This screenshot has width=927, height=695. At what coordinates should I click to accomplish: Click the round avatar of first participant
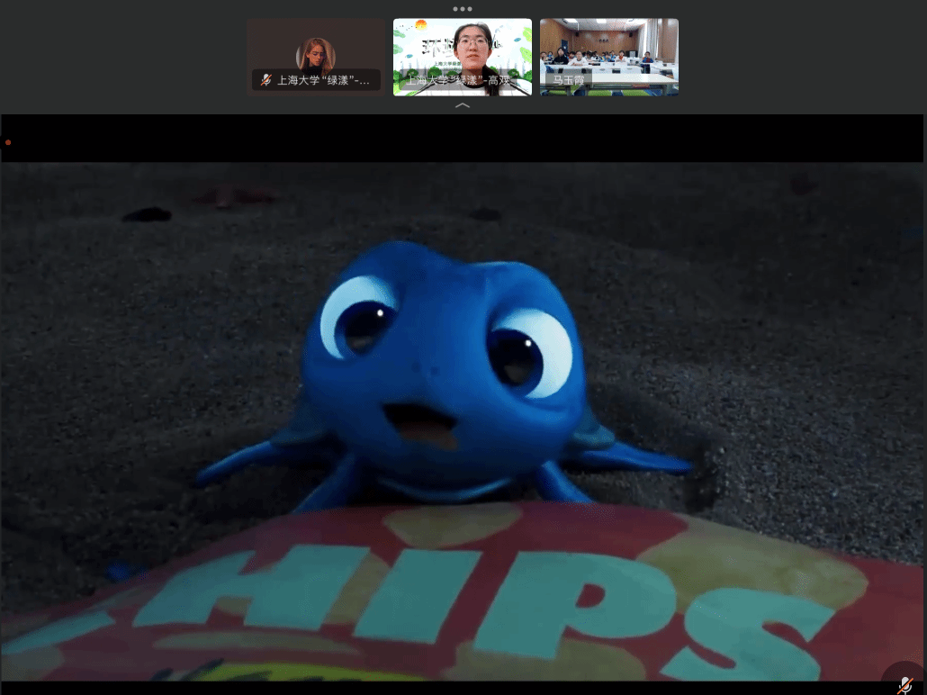pyautogui.click(x=315, y=54)
